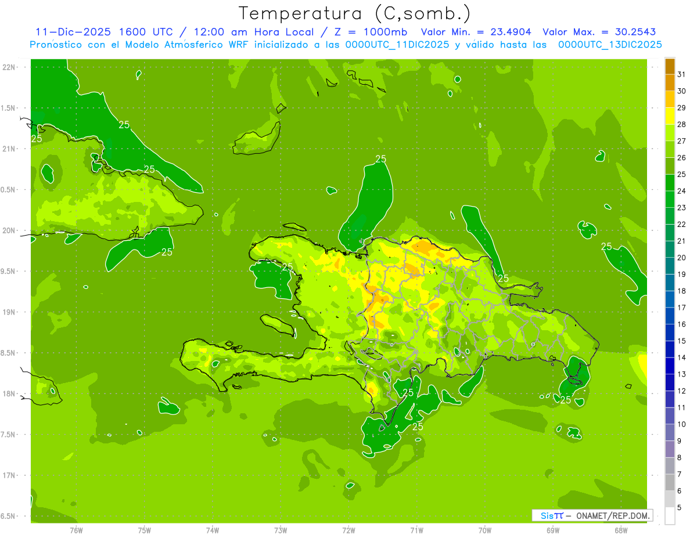Click the initialization time '0000UTC_11DIC2025'
This screenshot has width=697, height=538.
click(397, 45)
